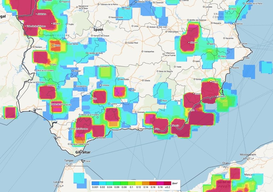
Task: Select the cyan 0.02 legend swatch
Action: pyautogui.click(x=103, y=183)
